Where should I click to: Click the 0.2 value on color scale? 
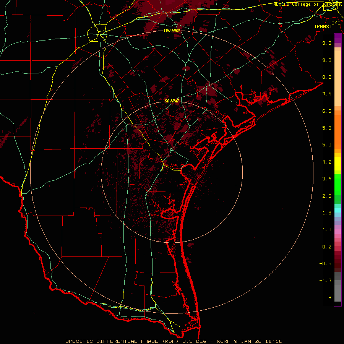tap(327, 247)
